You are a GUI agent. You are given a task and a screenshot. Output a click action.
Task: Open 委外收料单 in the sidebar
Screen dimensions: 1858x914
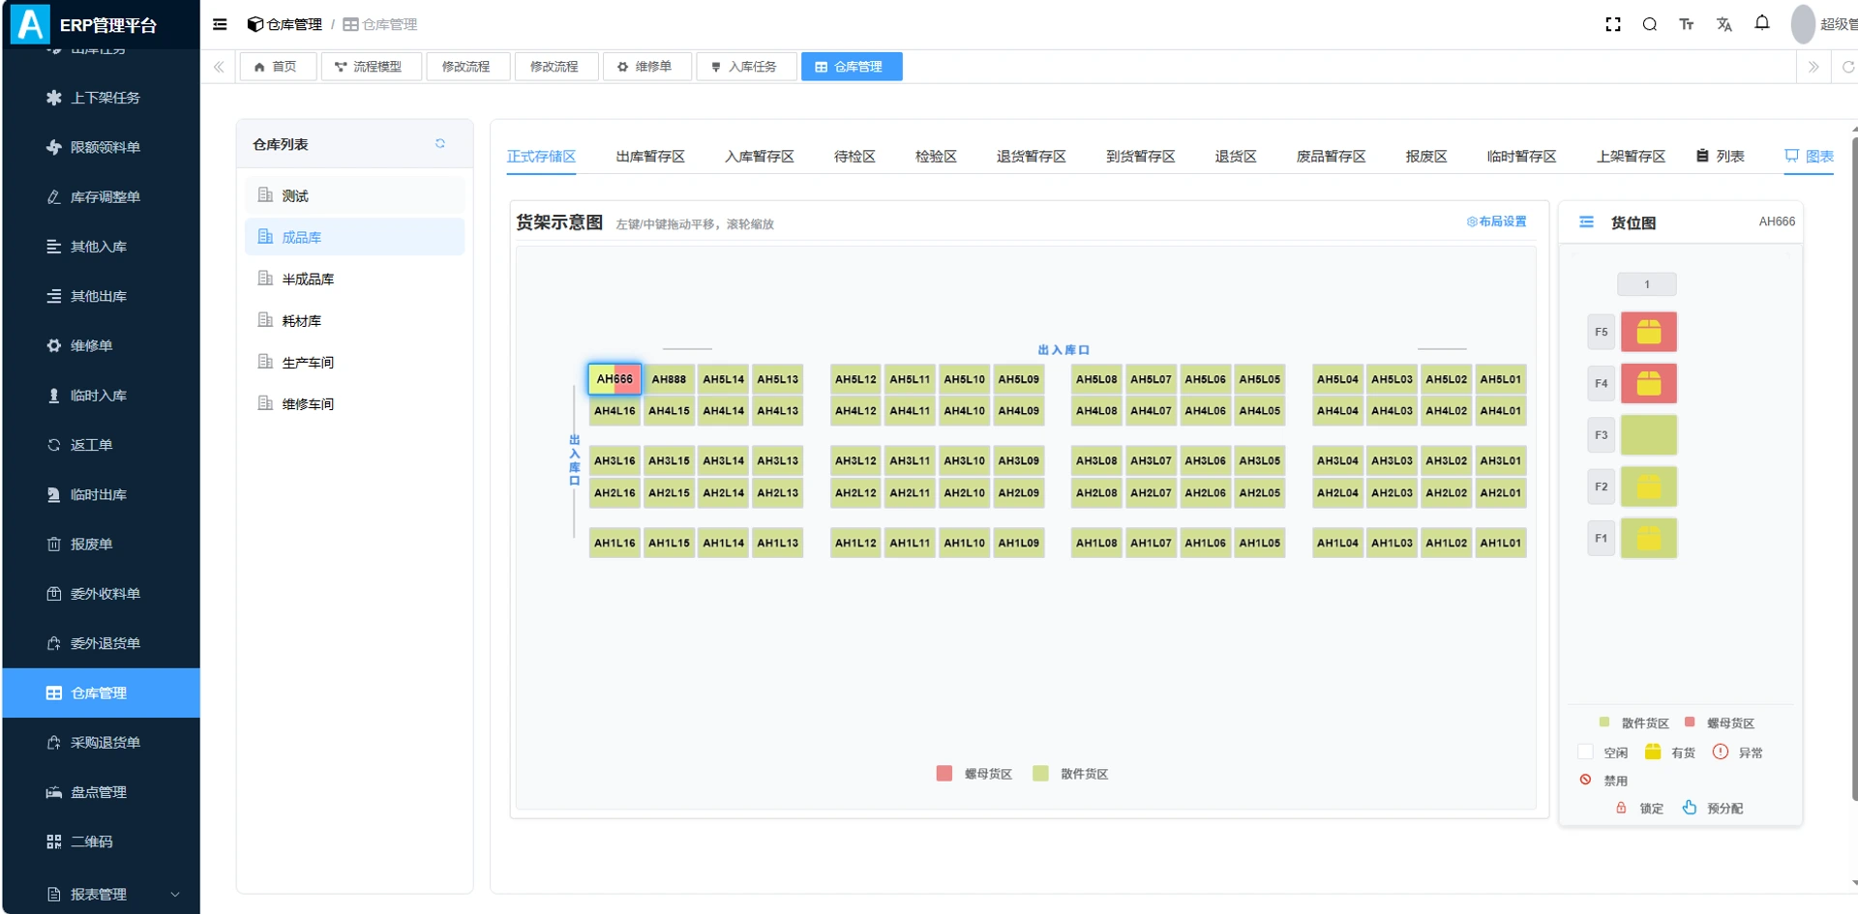[101, 594]
